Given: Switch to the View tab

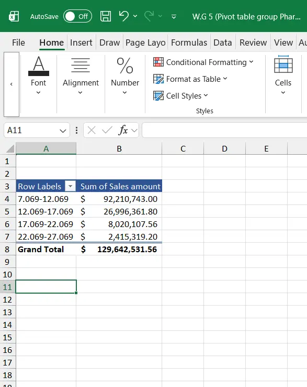Looking at the screenshot, I should [x=283, y=42].
